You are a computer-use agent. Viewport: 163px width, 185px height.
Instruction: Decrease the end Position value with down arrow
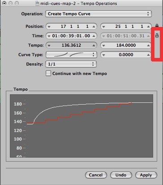coord(103,27)
